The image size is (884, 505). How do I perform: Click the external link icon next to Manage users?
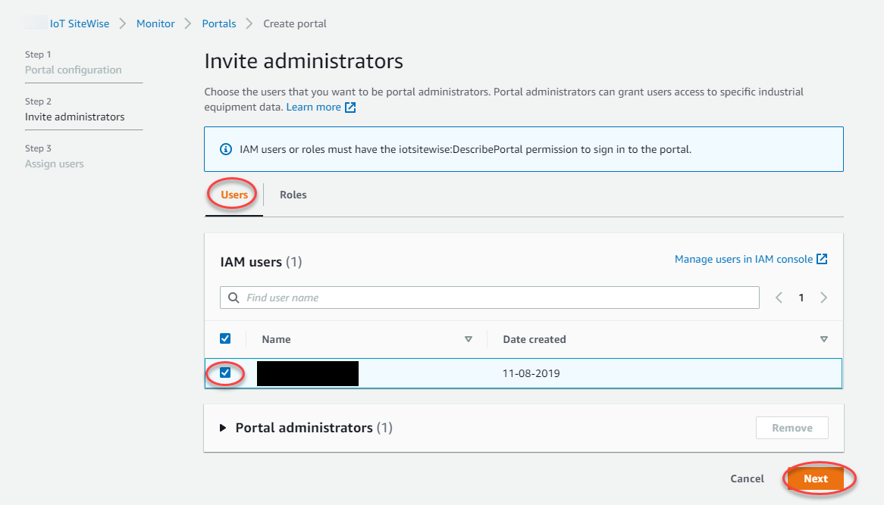click(x=822, y=259)
